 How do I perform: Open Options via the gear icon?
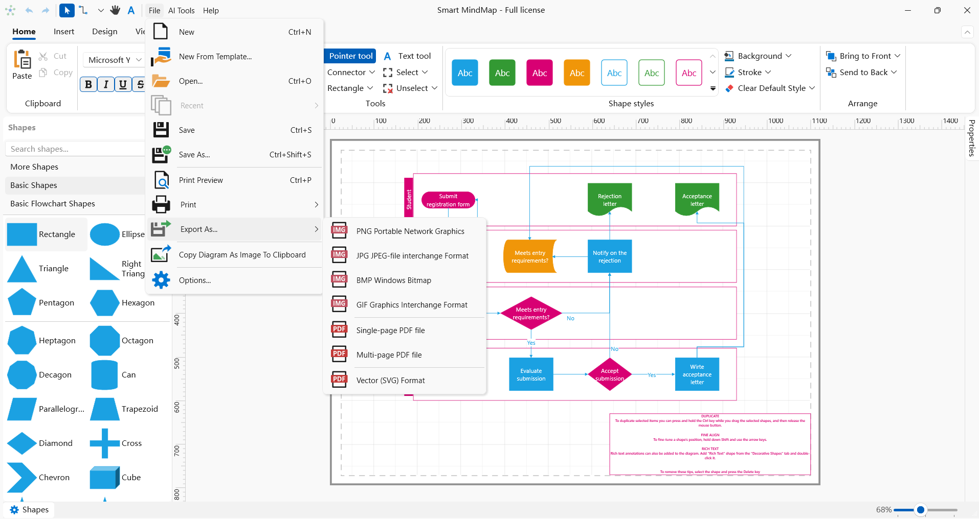click(x=161, y=280)
